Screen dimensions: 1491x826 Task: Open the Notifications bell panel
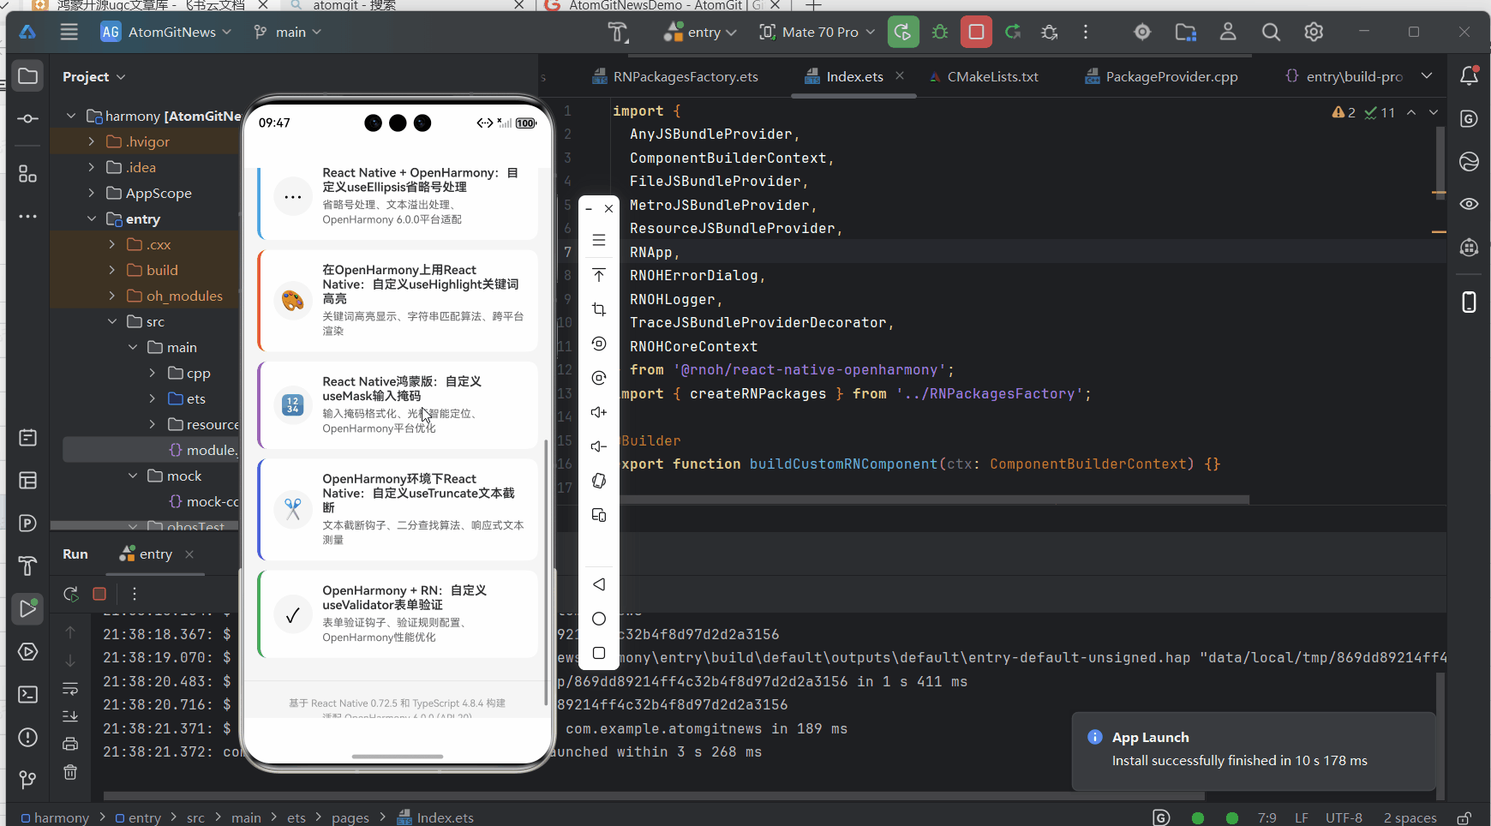1469,75
